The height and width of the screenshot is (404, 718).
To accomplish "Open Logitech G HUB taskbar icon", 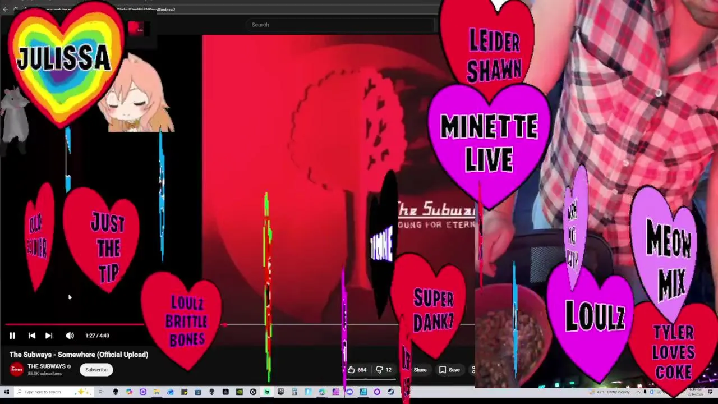I will tap(253, 392).
